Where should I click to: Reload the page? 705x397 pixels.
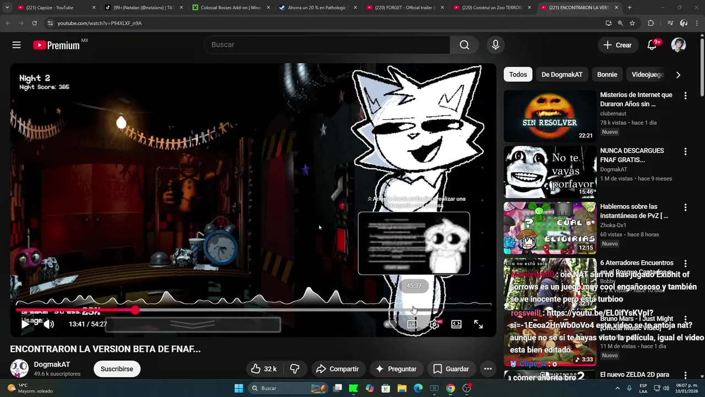[34, 23]
